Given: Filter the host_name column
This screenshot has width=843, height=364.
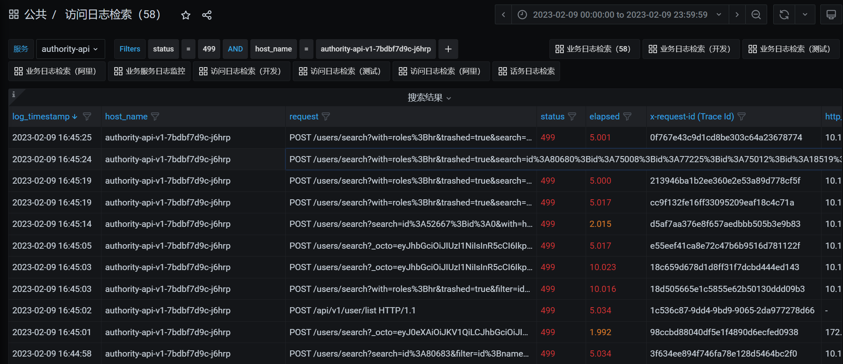Looking at the screenshot, I should (x=155, y=117).
